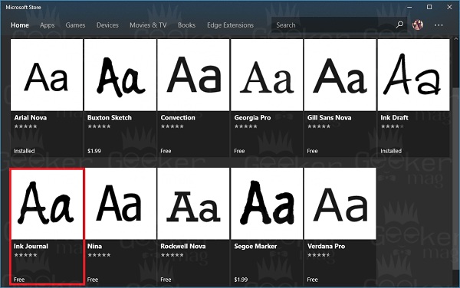Go to the Home tab
This screenshot has width=460, height=288.
pos(20,25)
